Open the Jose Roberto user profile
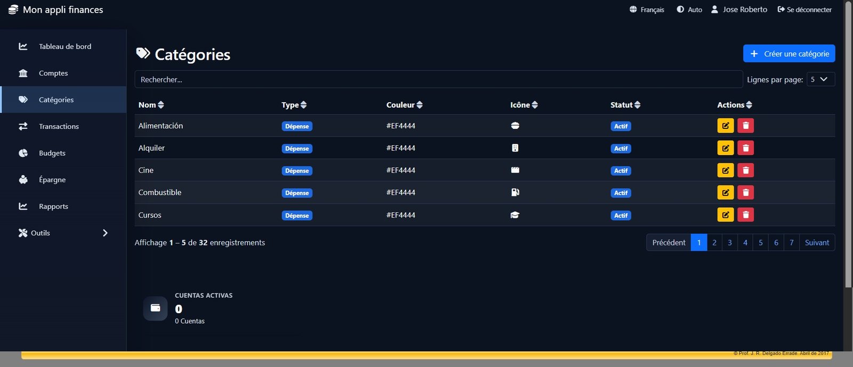This screenshot has height=367, width=853. [739, 10]
